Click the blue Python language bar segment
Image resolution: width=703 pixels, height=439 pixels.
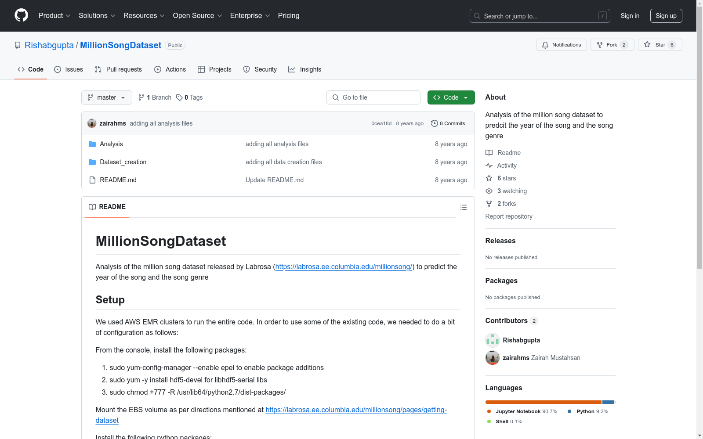point(608,402)
